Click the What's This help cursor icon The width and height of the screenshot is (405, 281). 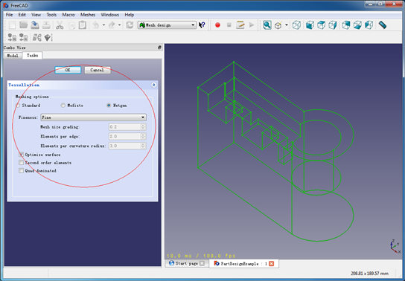pyautogui.click(x=202, y=25)
